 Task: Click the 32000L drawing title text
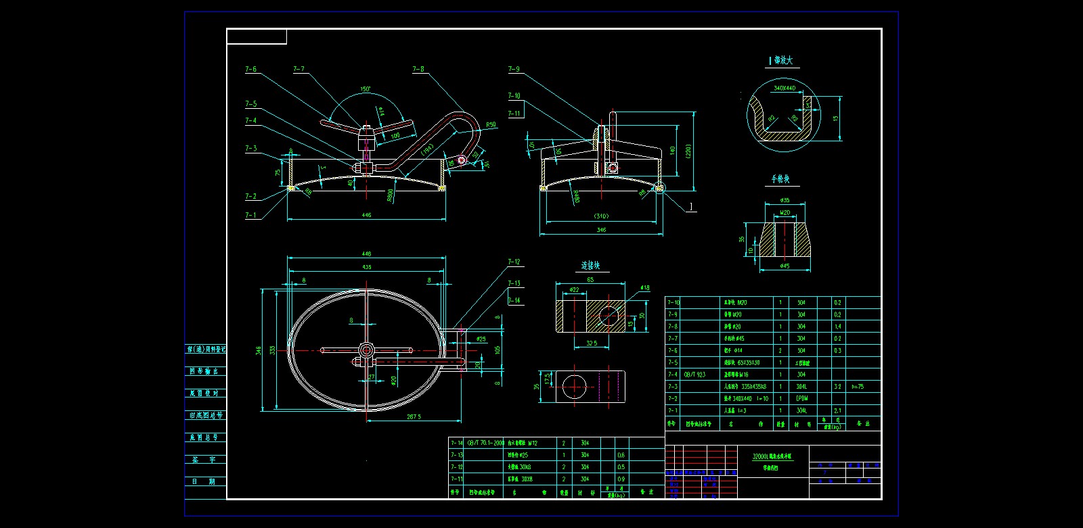[x=772, y=456]
